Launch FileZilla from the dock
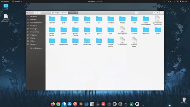The height and width of the screenshot is (107, 190). [103, 104]
